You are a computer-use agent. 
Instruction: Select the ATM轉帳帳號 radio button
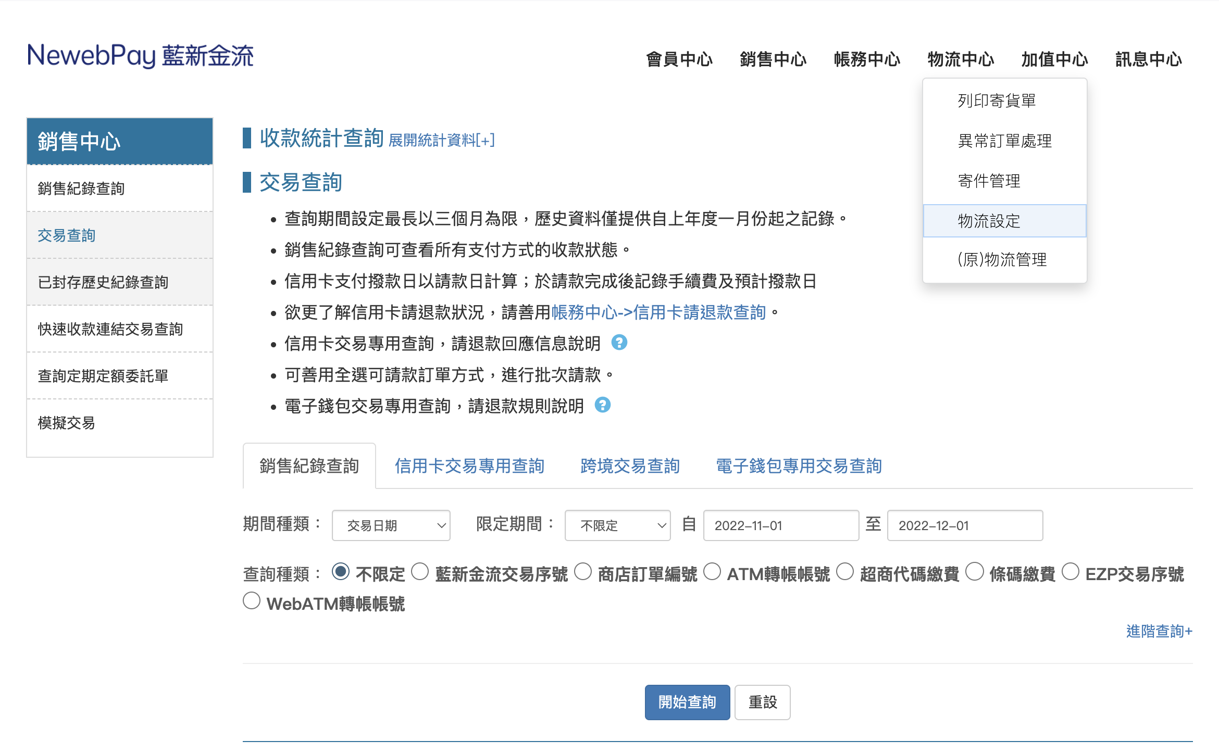point(712,572)
